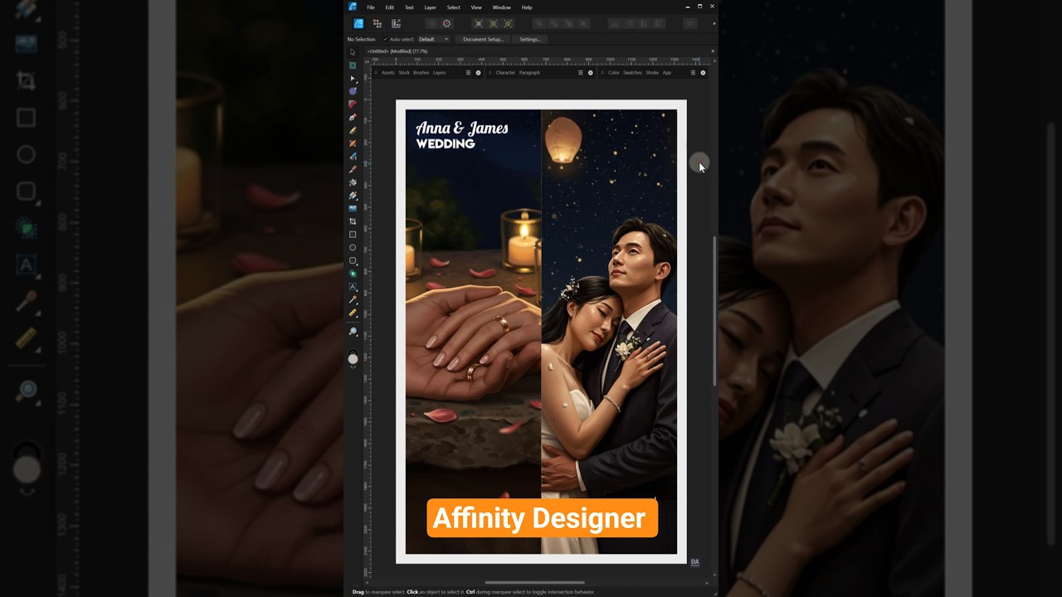This screenshot has width=1062, height=597.
Task: Open the Layer menu
Action: point(430,7)
